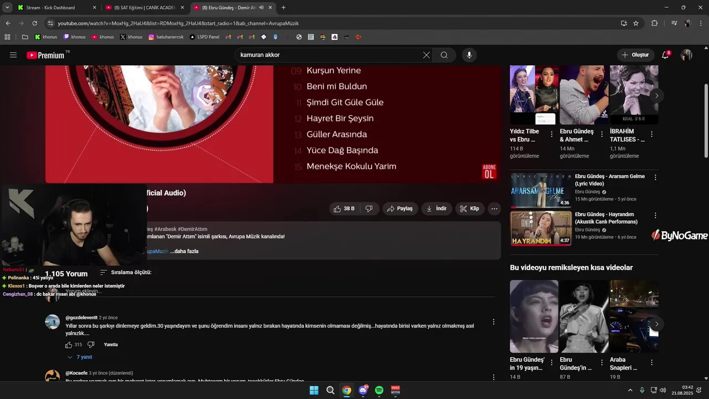
Task: Expand the description with ...daha fazla
Action: (x=184, y=251)
